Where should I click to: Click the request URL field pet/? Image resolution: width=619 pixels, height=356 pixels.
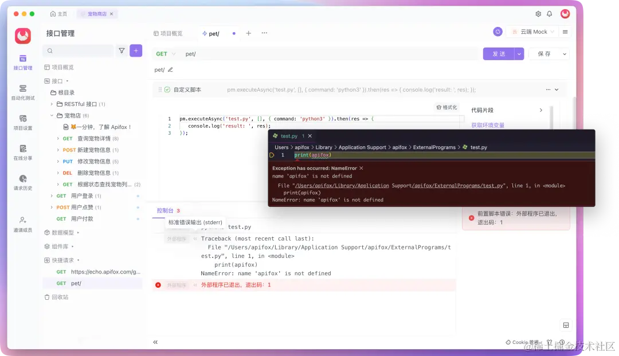[x=330, y=54]
